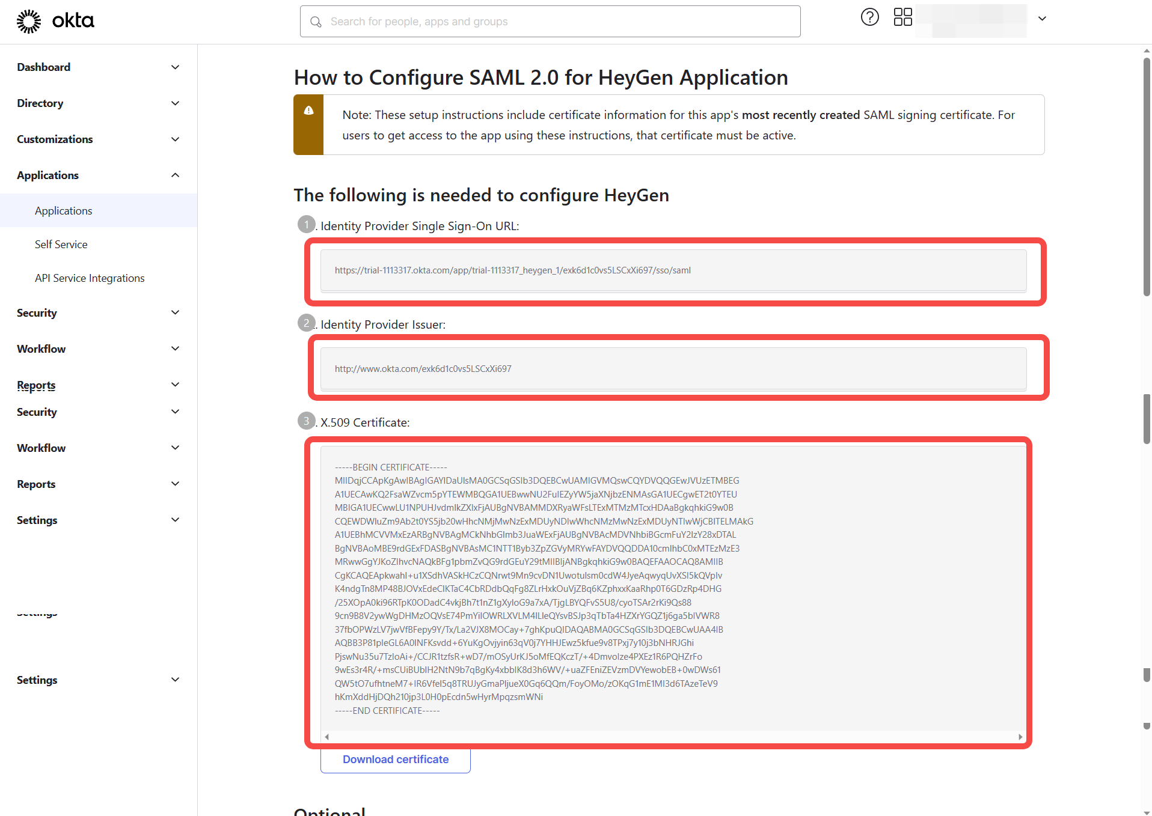Collapse the Applications section chevron
The image size is (1152, 816).
pos(175,175)
